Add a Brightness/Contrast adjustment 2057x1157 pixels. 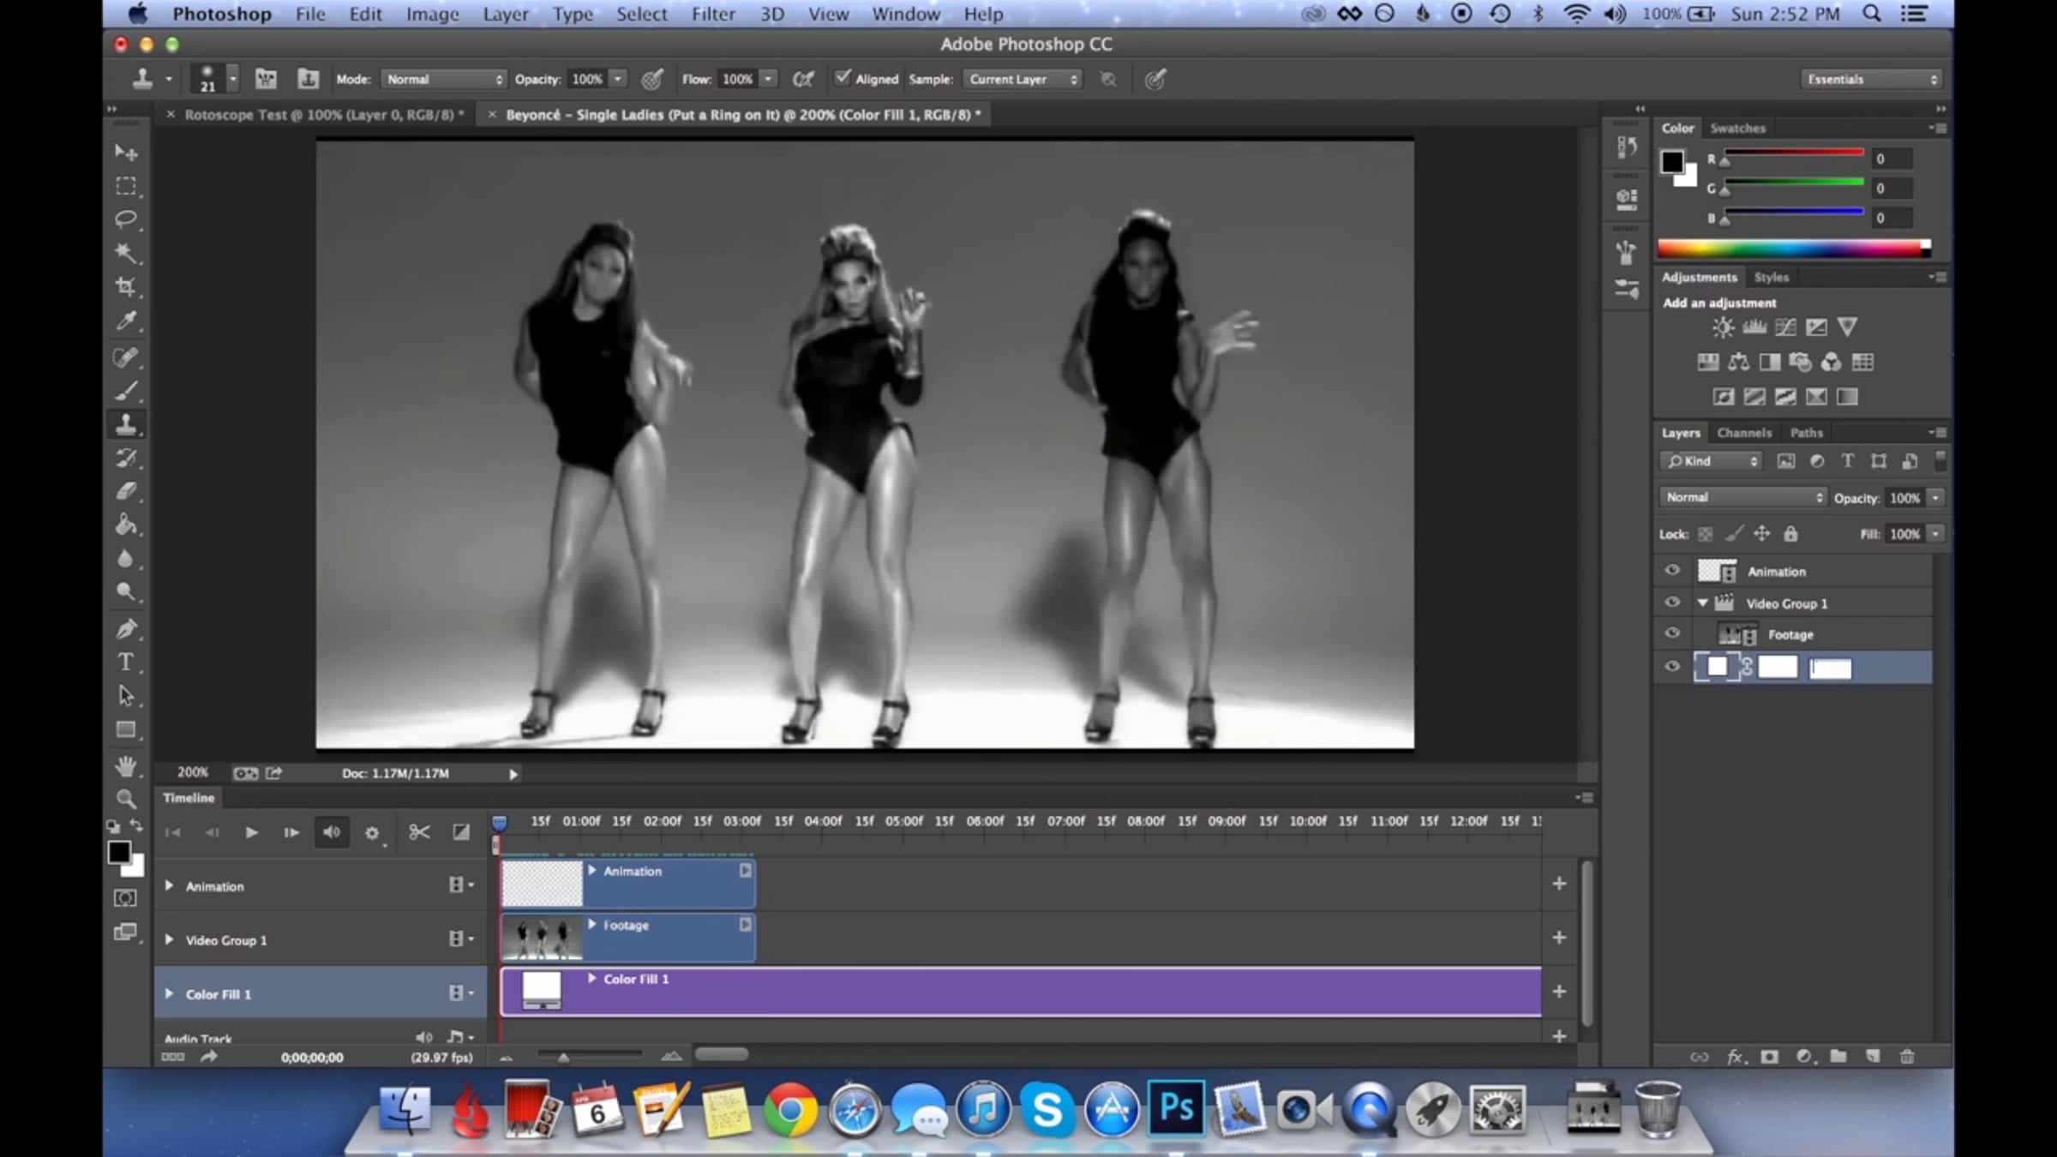[x=1723, y=327]
